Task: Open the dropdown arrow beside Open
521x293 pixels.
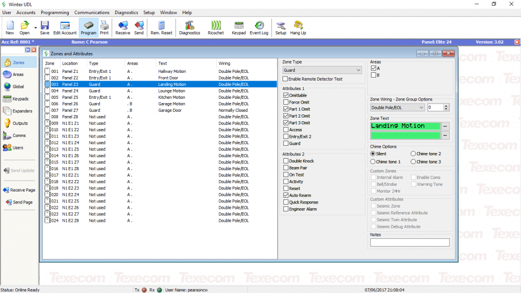Action: click(35, 27)
